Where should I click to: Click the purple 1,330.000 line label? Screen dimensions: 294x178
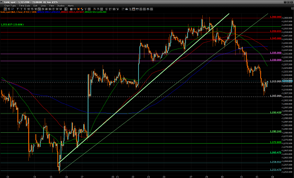[276, 60]
